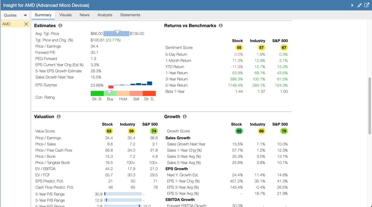Click the Sales Growth heading in Growth

pos(178,138)
